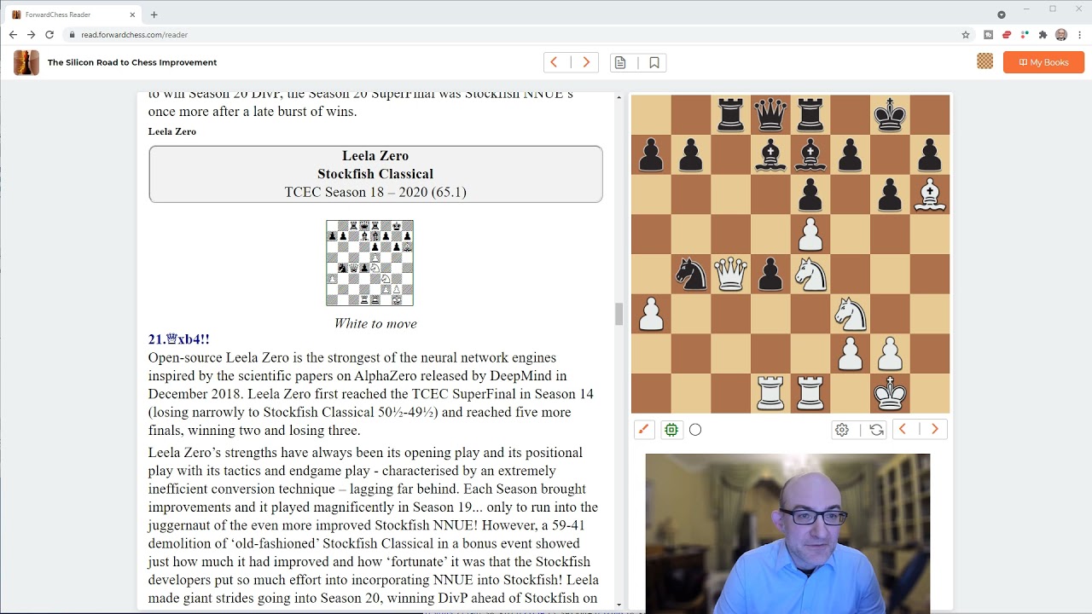Go forward in browser history
1092x614 pixels.
coord(31,35)
